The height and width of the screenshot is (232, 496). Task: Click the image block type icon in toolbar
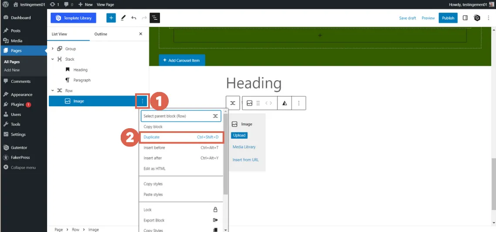click(x=250, y=103)
